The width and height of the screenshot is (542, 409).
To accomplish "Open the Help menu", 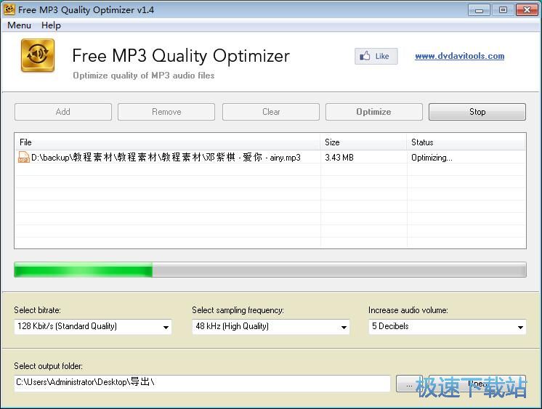I will click(x=51, y=25).
